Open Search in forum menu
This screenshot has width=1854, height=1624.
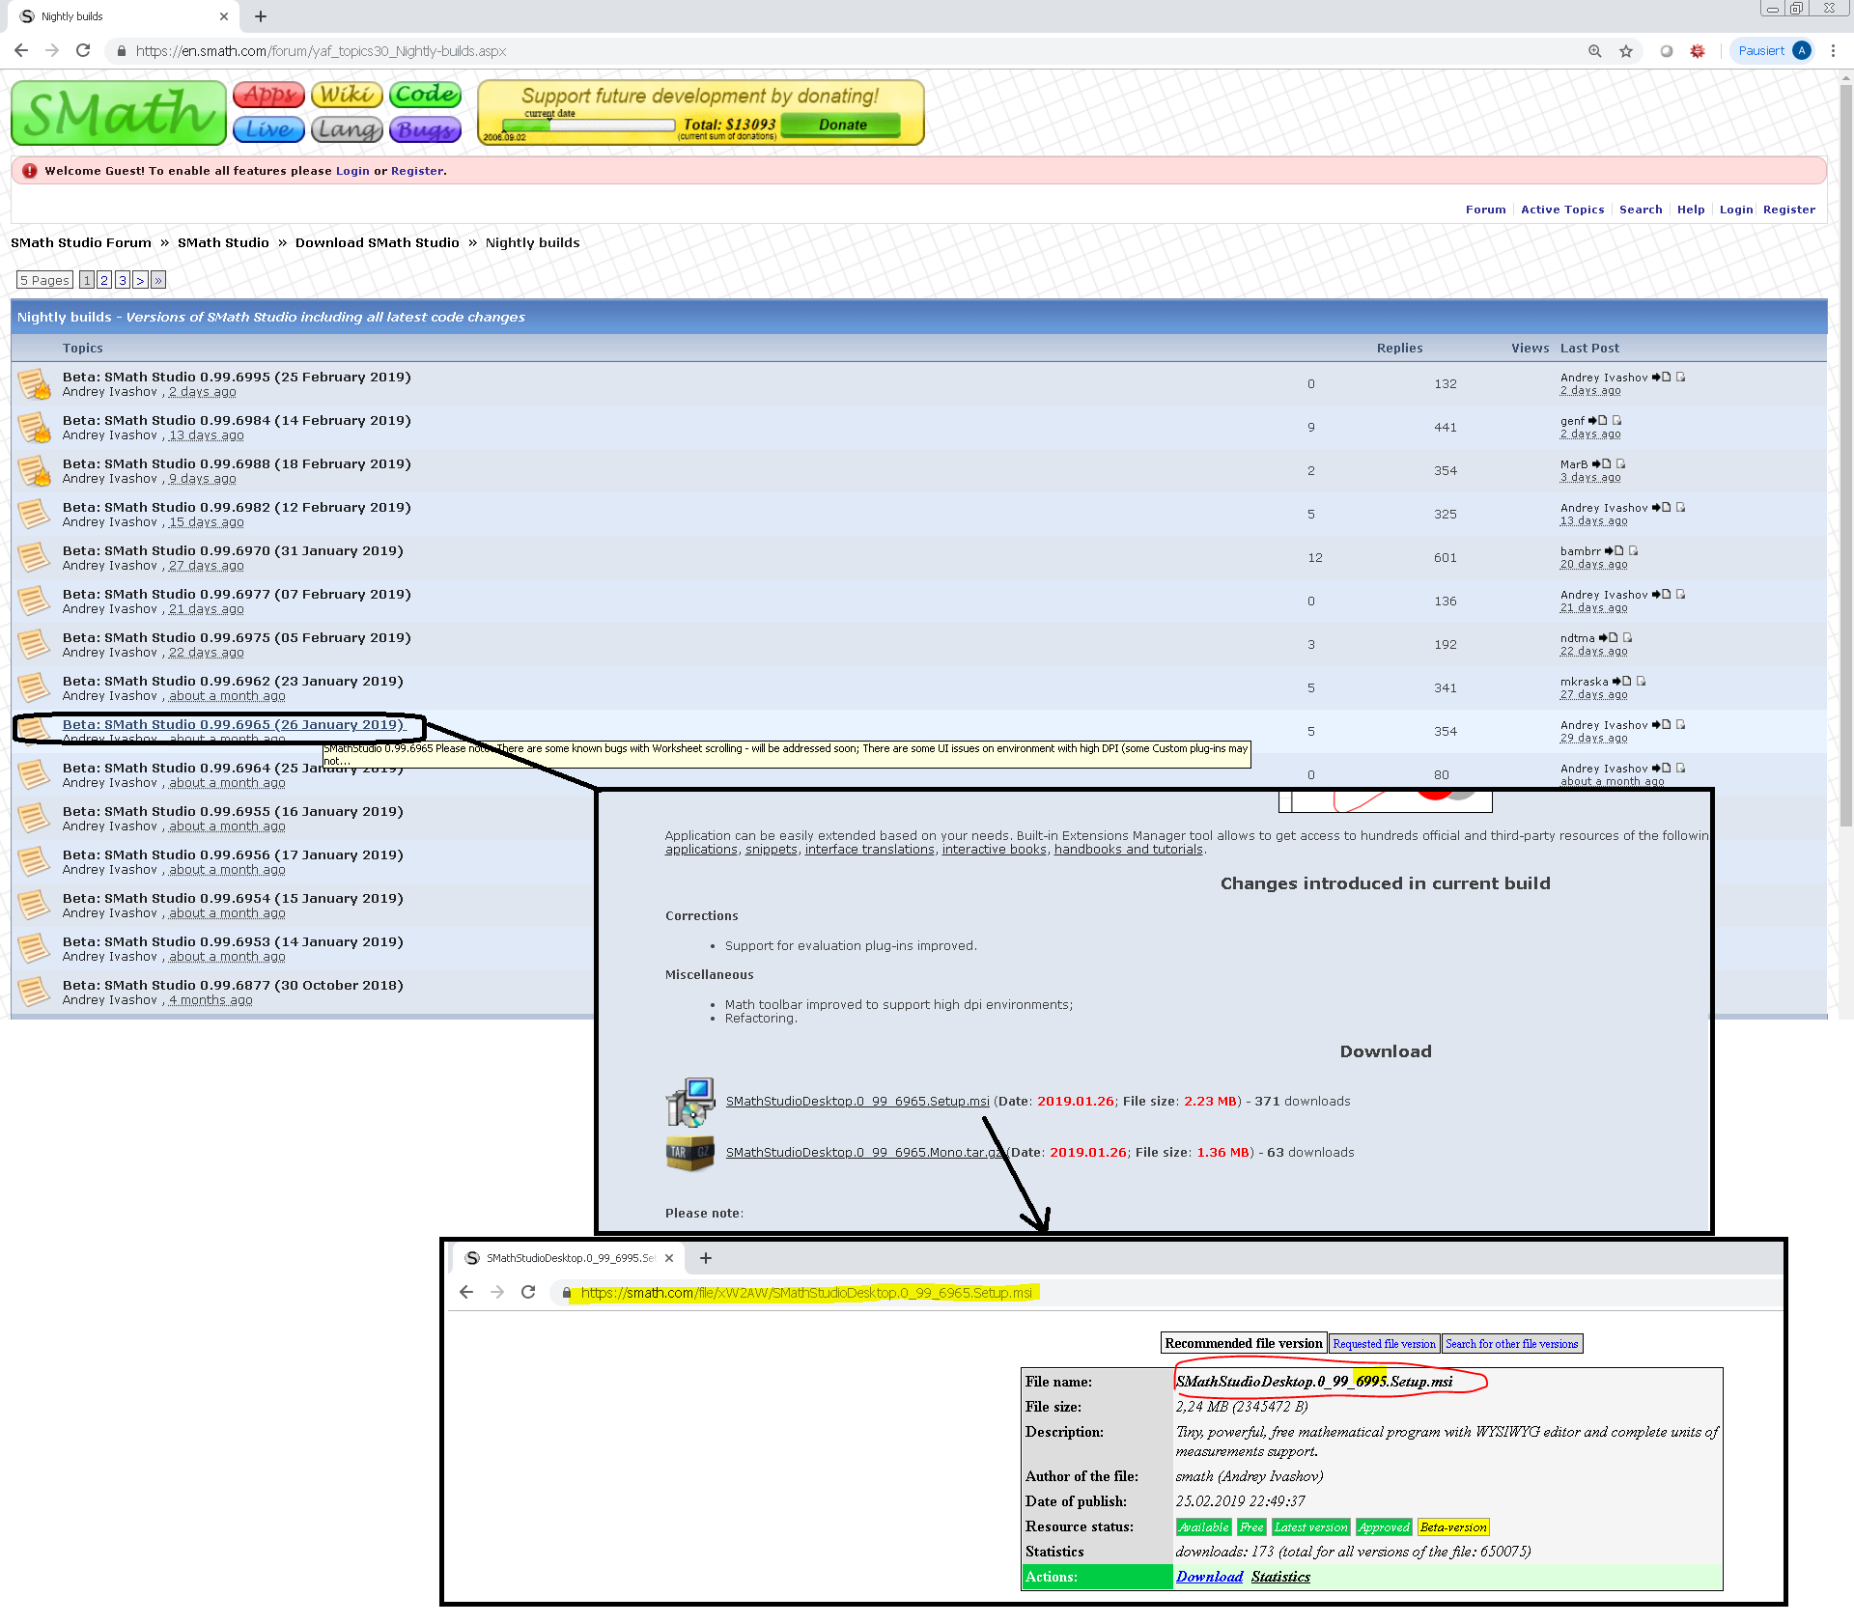point(1640,210)
